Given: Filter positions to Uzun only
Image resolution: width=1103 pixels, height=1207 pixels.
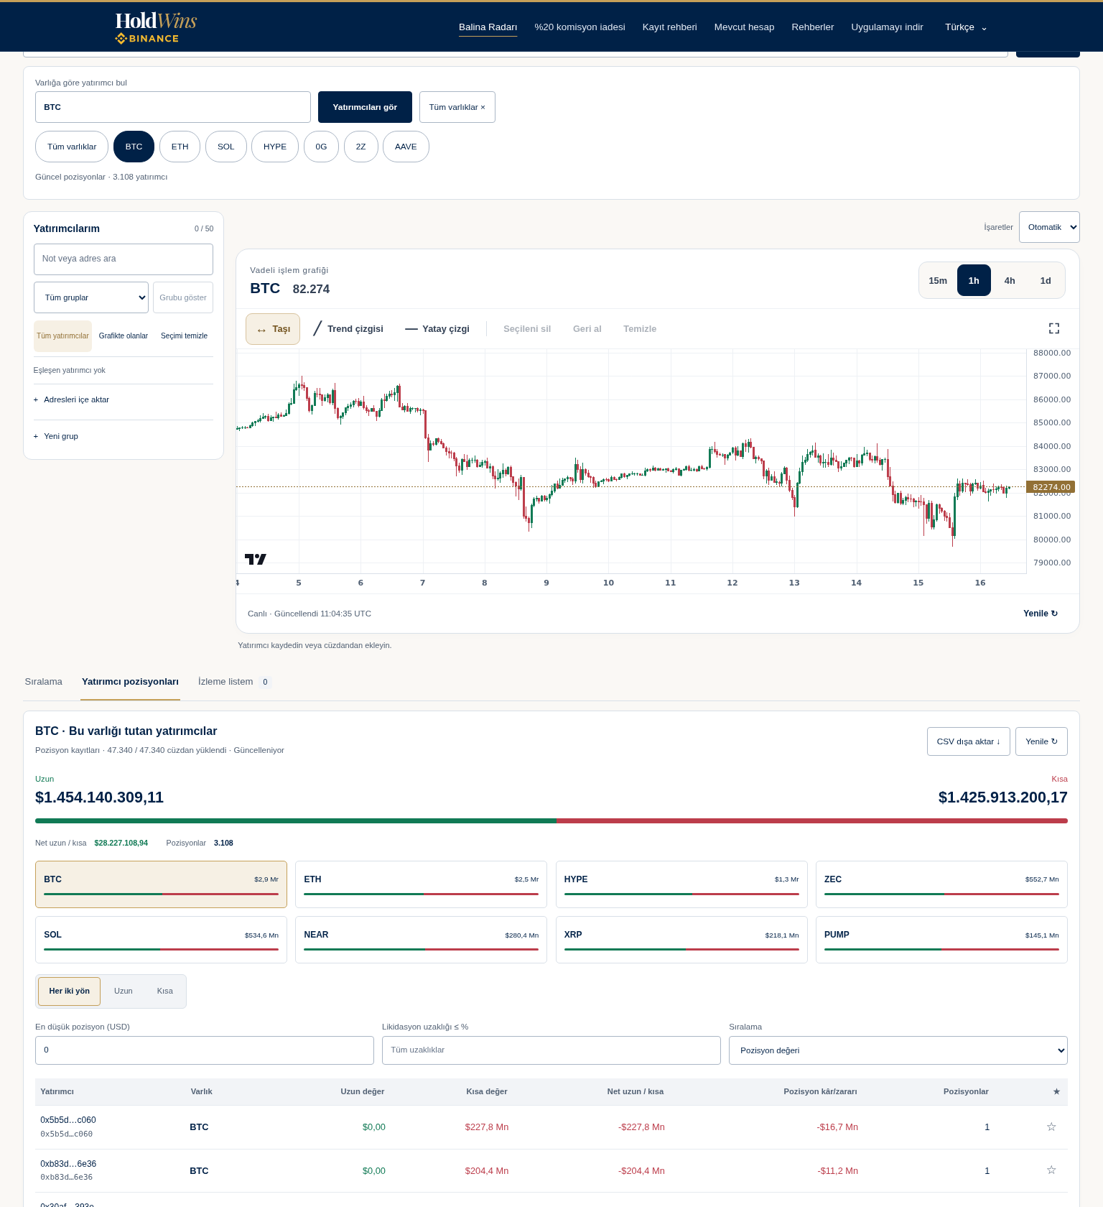Looking at the screenshot, I should 124,991.
